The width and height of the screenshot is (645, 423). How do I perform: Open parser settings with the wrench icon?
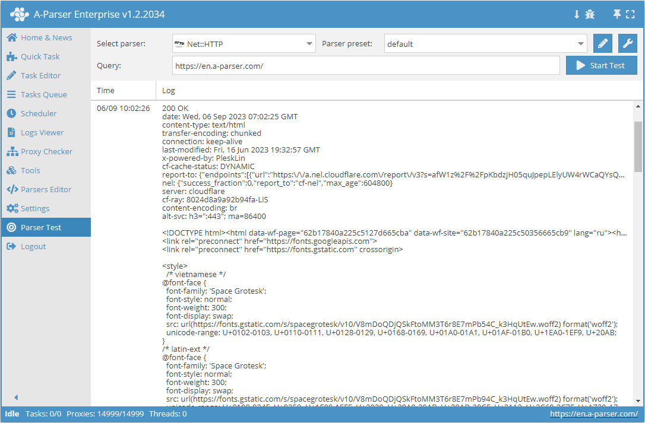[x=628, y=43]
